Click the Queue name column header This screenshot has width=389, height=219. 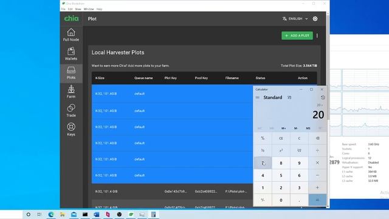point(143,78)
